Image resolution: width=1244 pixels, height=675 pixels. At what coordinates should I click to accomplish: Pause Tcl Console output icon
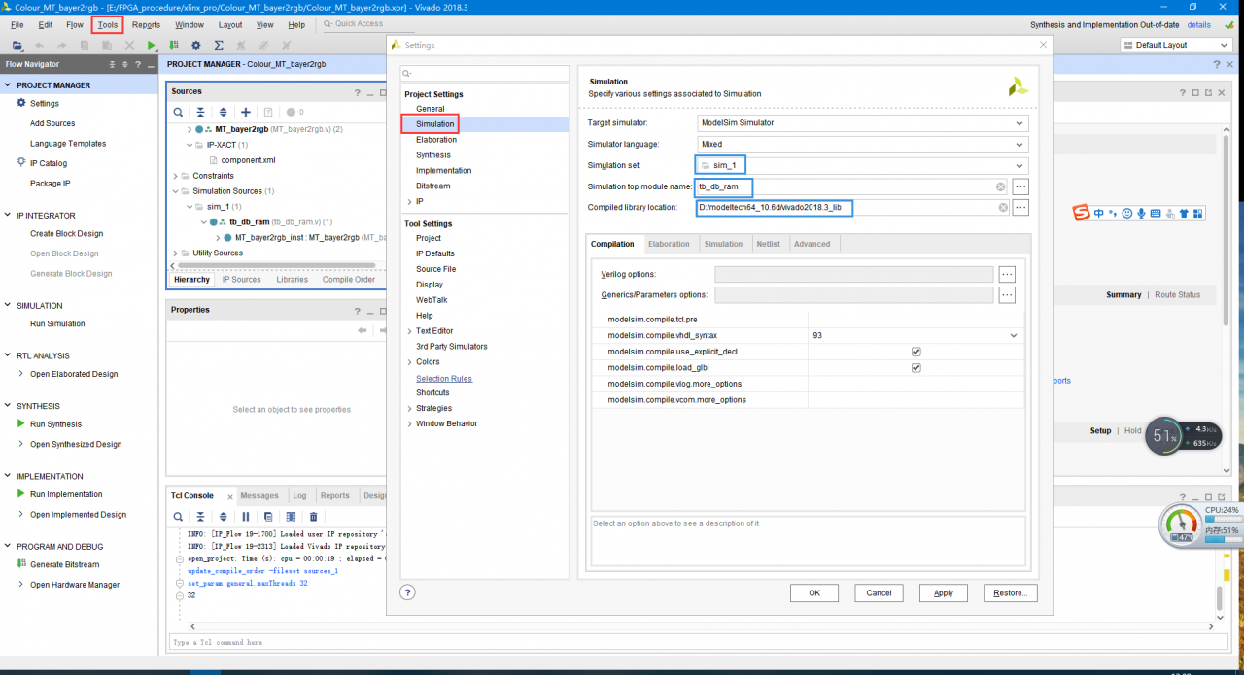coord(246,517)
